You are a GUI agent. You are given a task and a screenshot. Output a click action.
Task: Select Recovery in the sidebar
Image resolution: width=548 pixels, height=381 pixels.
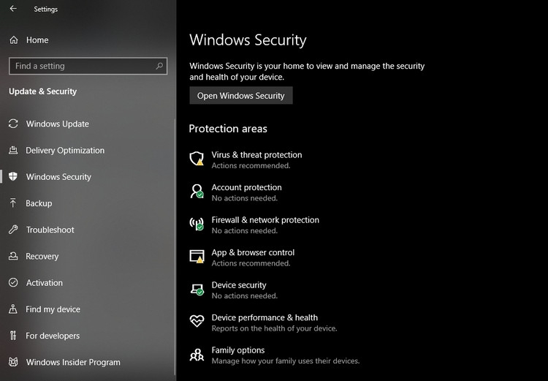(x=42, y=257)
